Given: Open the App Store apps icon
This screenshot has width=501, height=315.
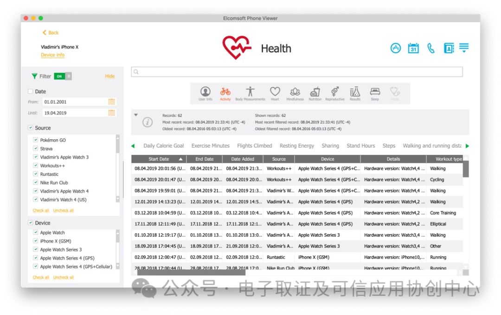Looking at the screenshot, I should 396,48.
